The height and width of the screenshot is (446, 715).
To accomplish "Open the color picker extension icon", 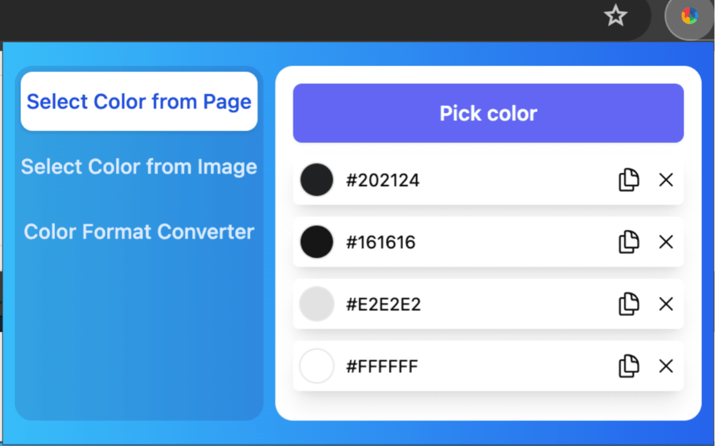I will (688, 16).
